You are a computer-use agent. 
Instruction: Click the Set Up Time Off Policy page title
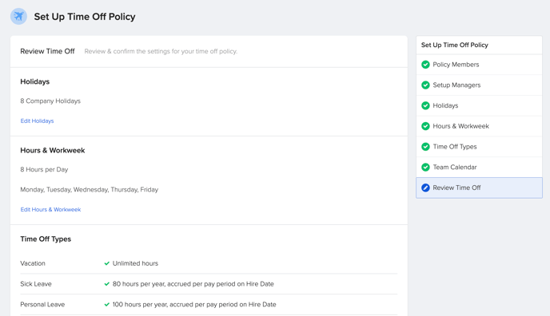coord(85,17)
